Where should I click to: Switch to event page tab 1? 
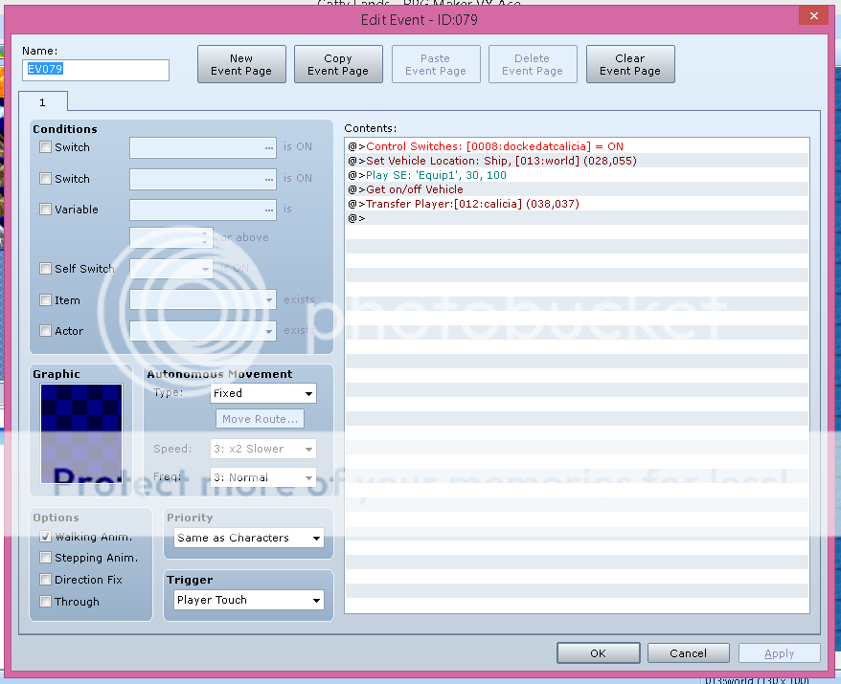pos(42,102)
